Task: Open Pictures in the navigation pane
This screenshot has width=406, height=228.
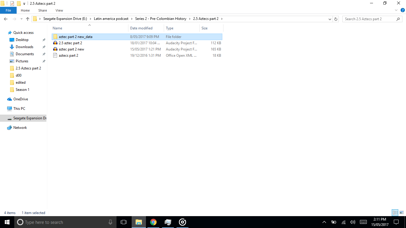Action: 22,61
